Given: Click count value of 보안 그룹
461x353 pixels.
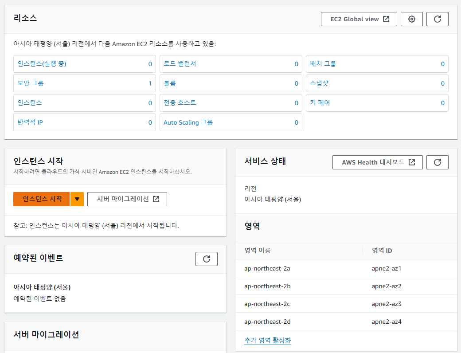Looking at the screenshot, I should click(150, 83).
